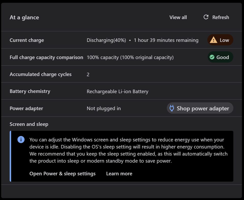Viewport: 244px width, 200px height.
Task: Click the Not plugged in status
Action: point(104,108)
